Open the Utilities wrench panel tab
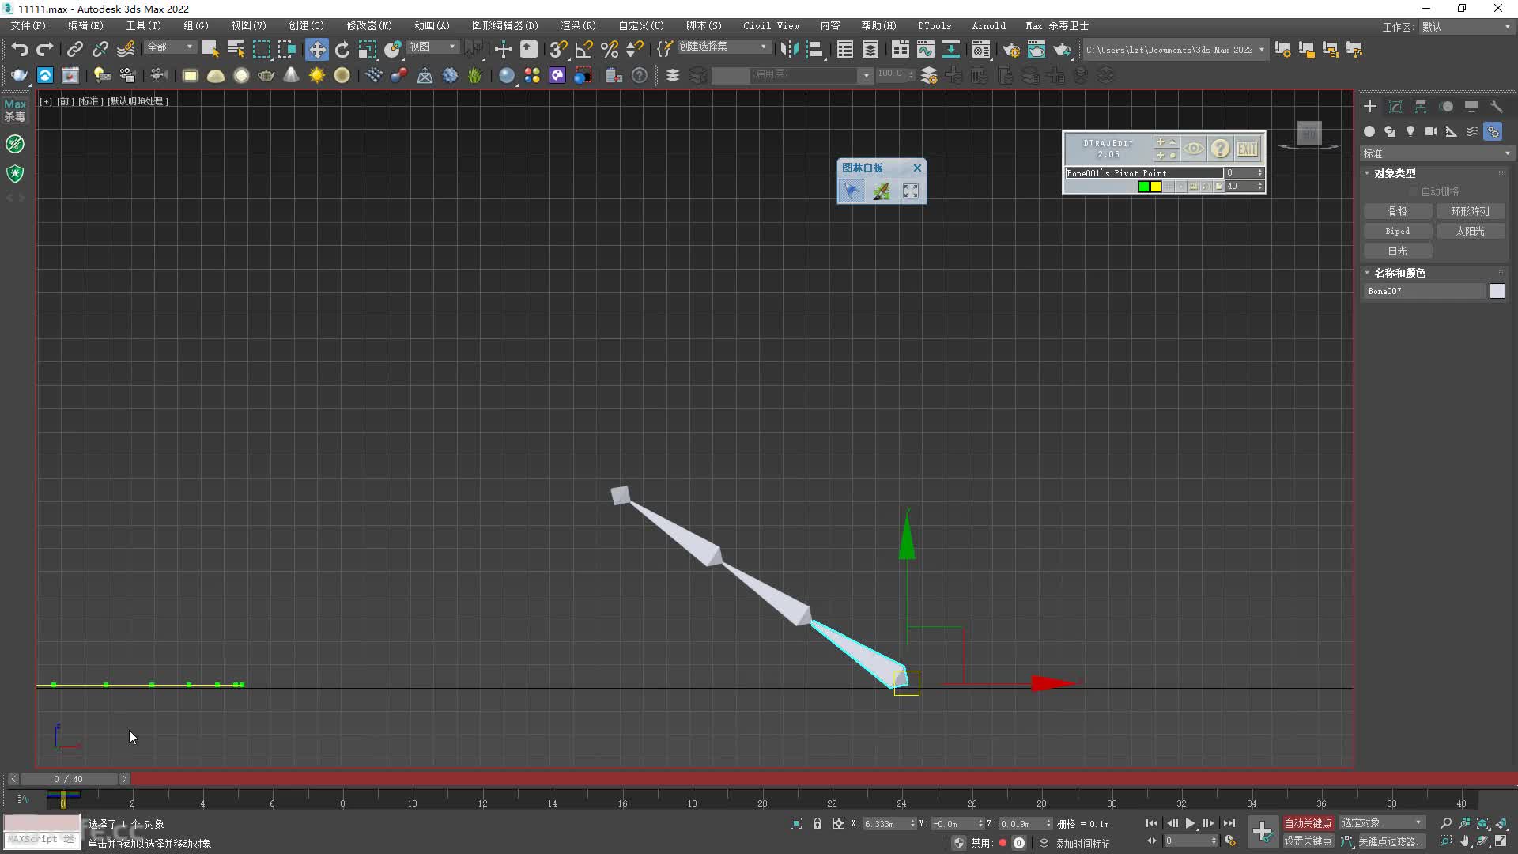 tap(1497, 106)
